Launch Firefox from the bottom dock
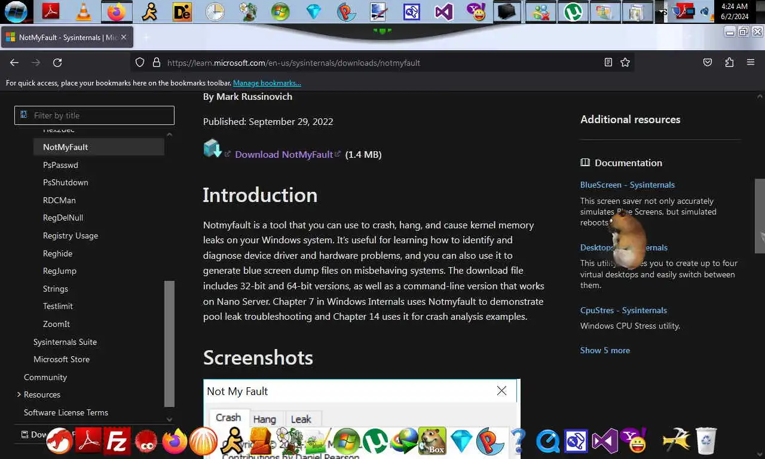 tap(175, 442)
